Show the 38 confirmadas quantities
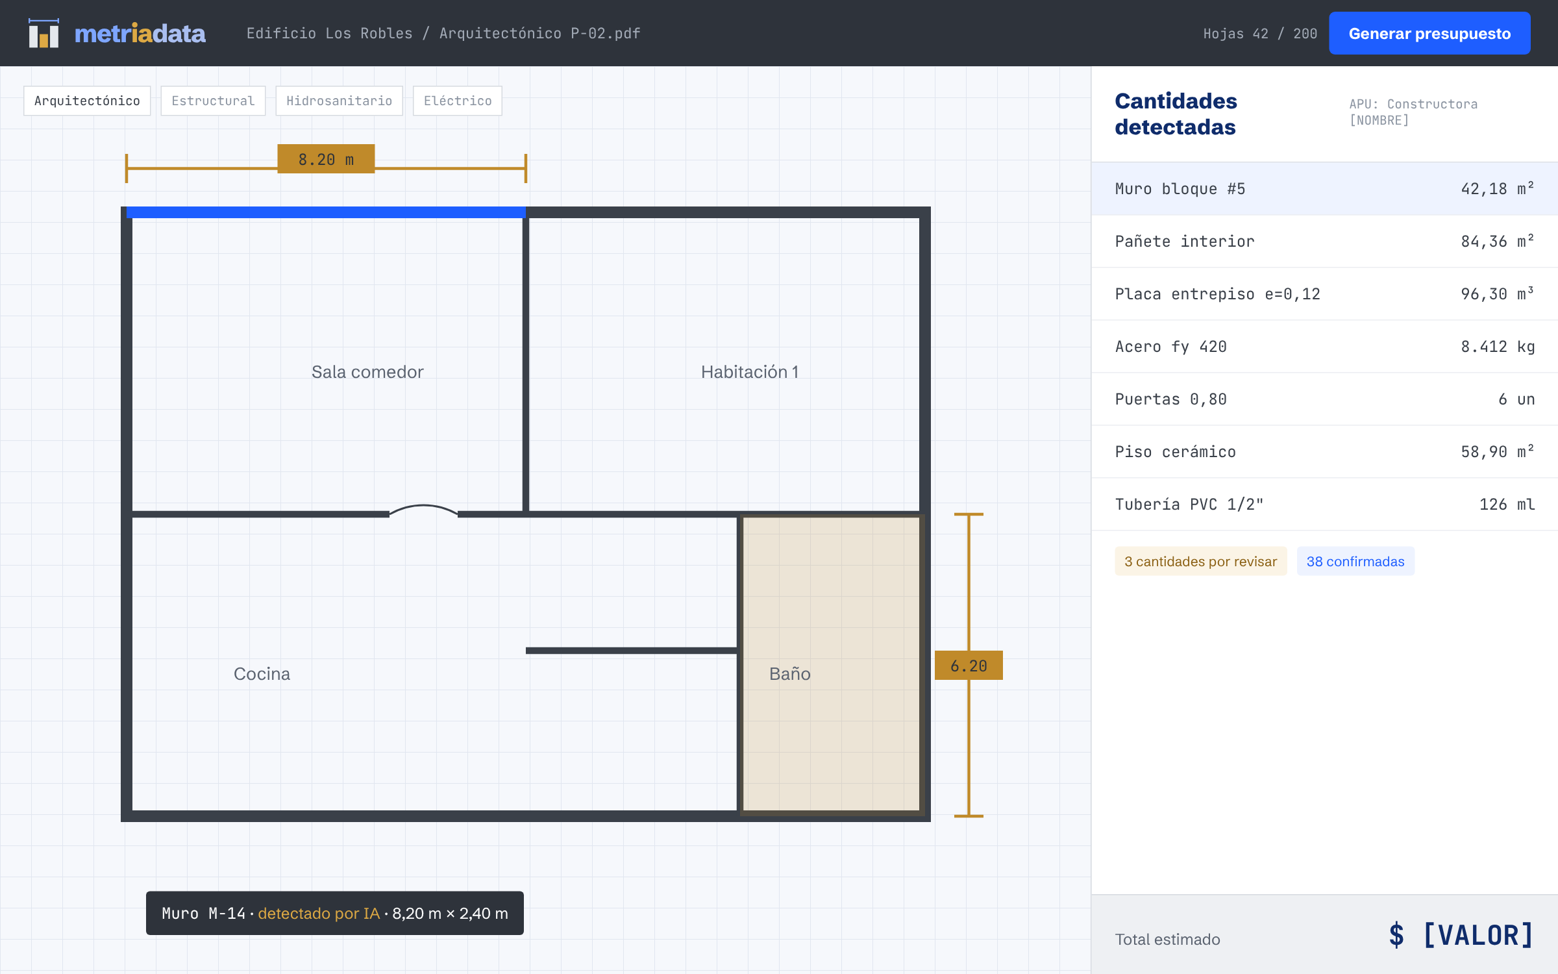 pyautogui.click(x=1355, y=561)
